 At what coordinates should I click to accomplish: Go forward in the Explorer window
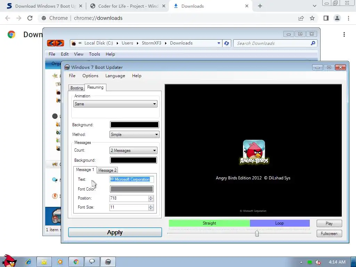tap(60, 43)
